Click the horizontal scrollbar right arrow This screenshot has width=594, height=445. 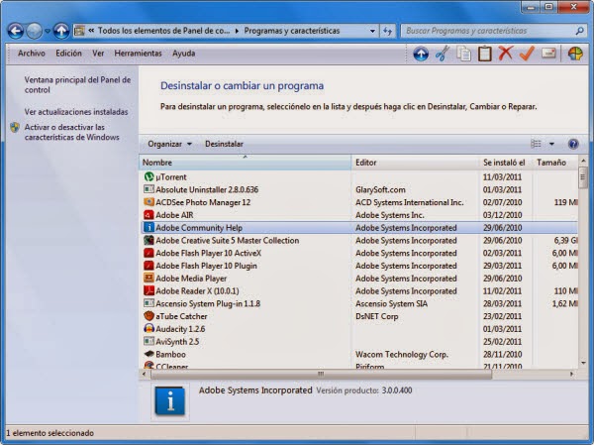point(571,374)
